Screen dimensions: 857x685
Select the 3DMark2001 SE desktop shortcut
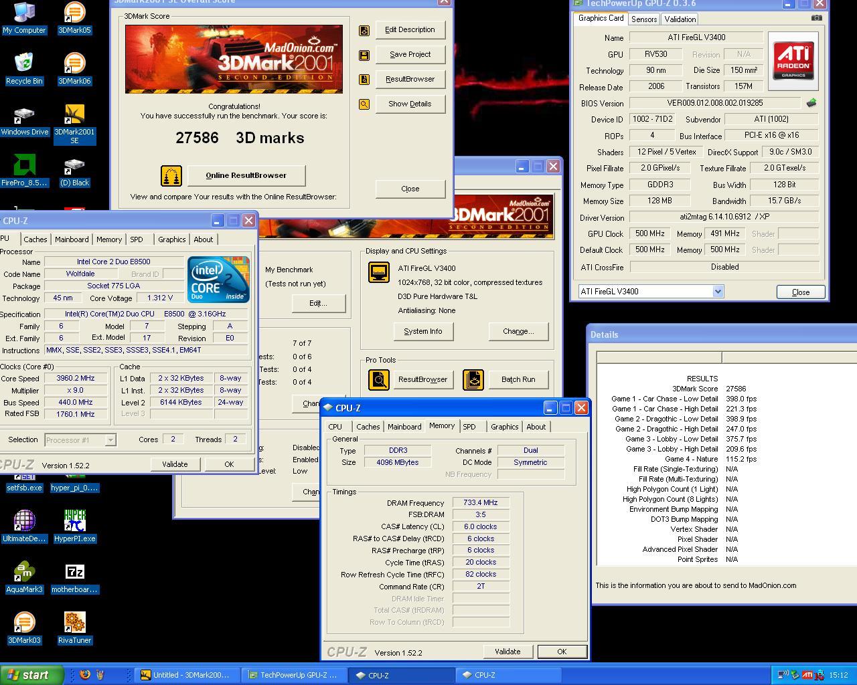74,124
